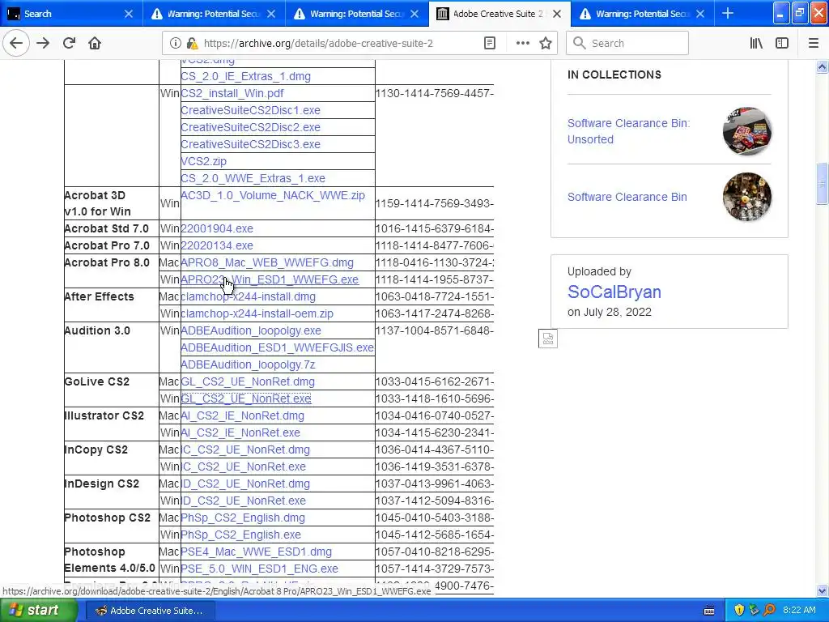829x622 pixels.
Task: Click the network tray icon next to shield
Action: 754,610
